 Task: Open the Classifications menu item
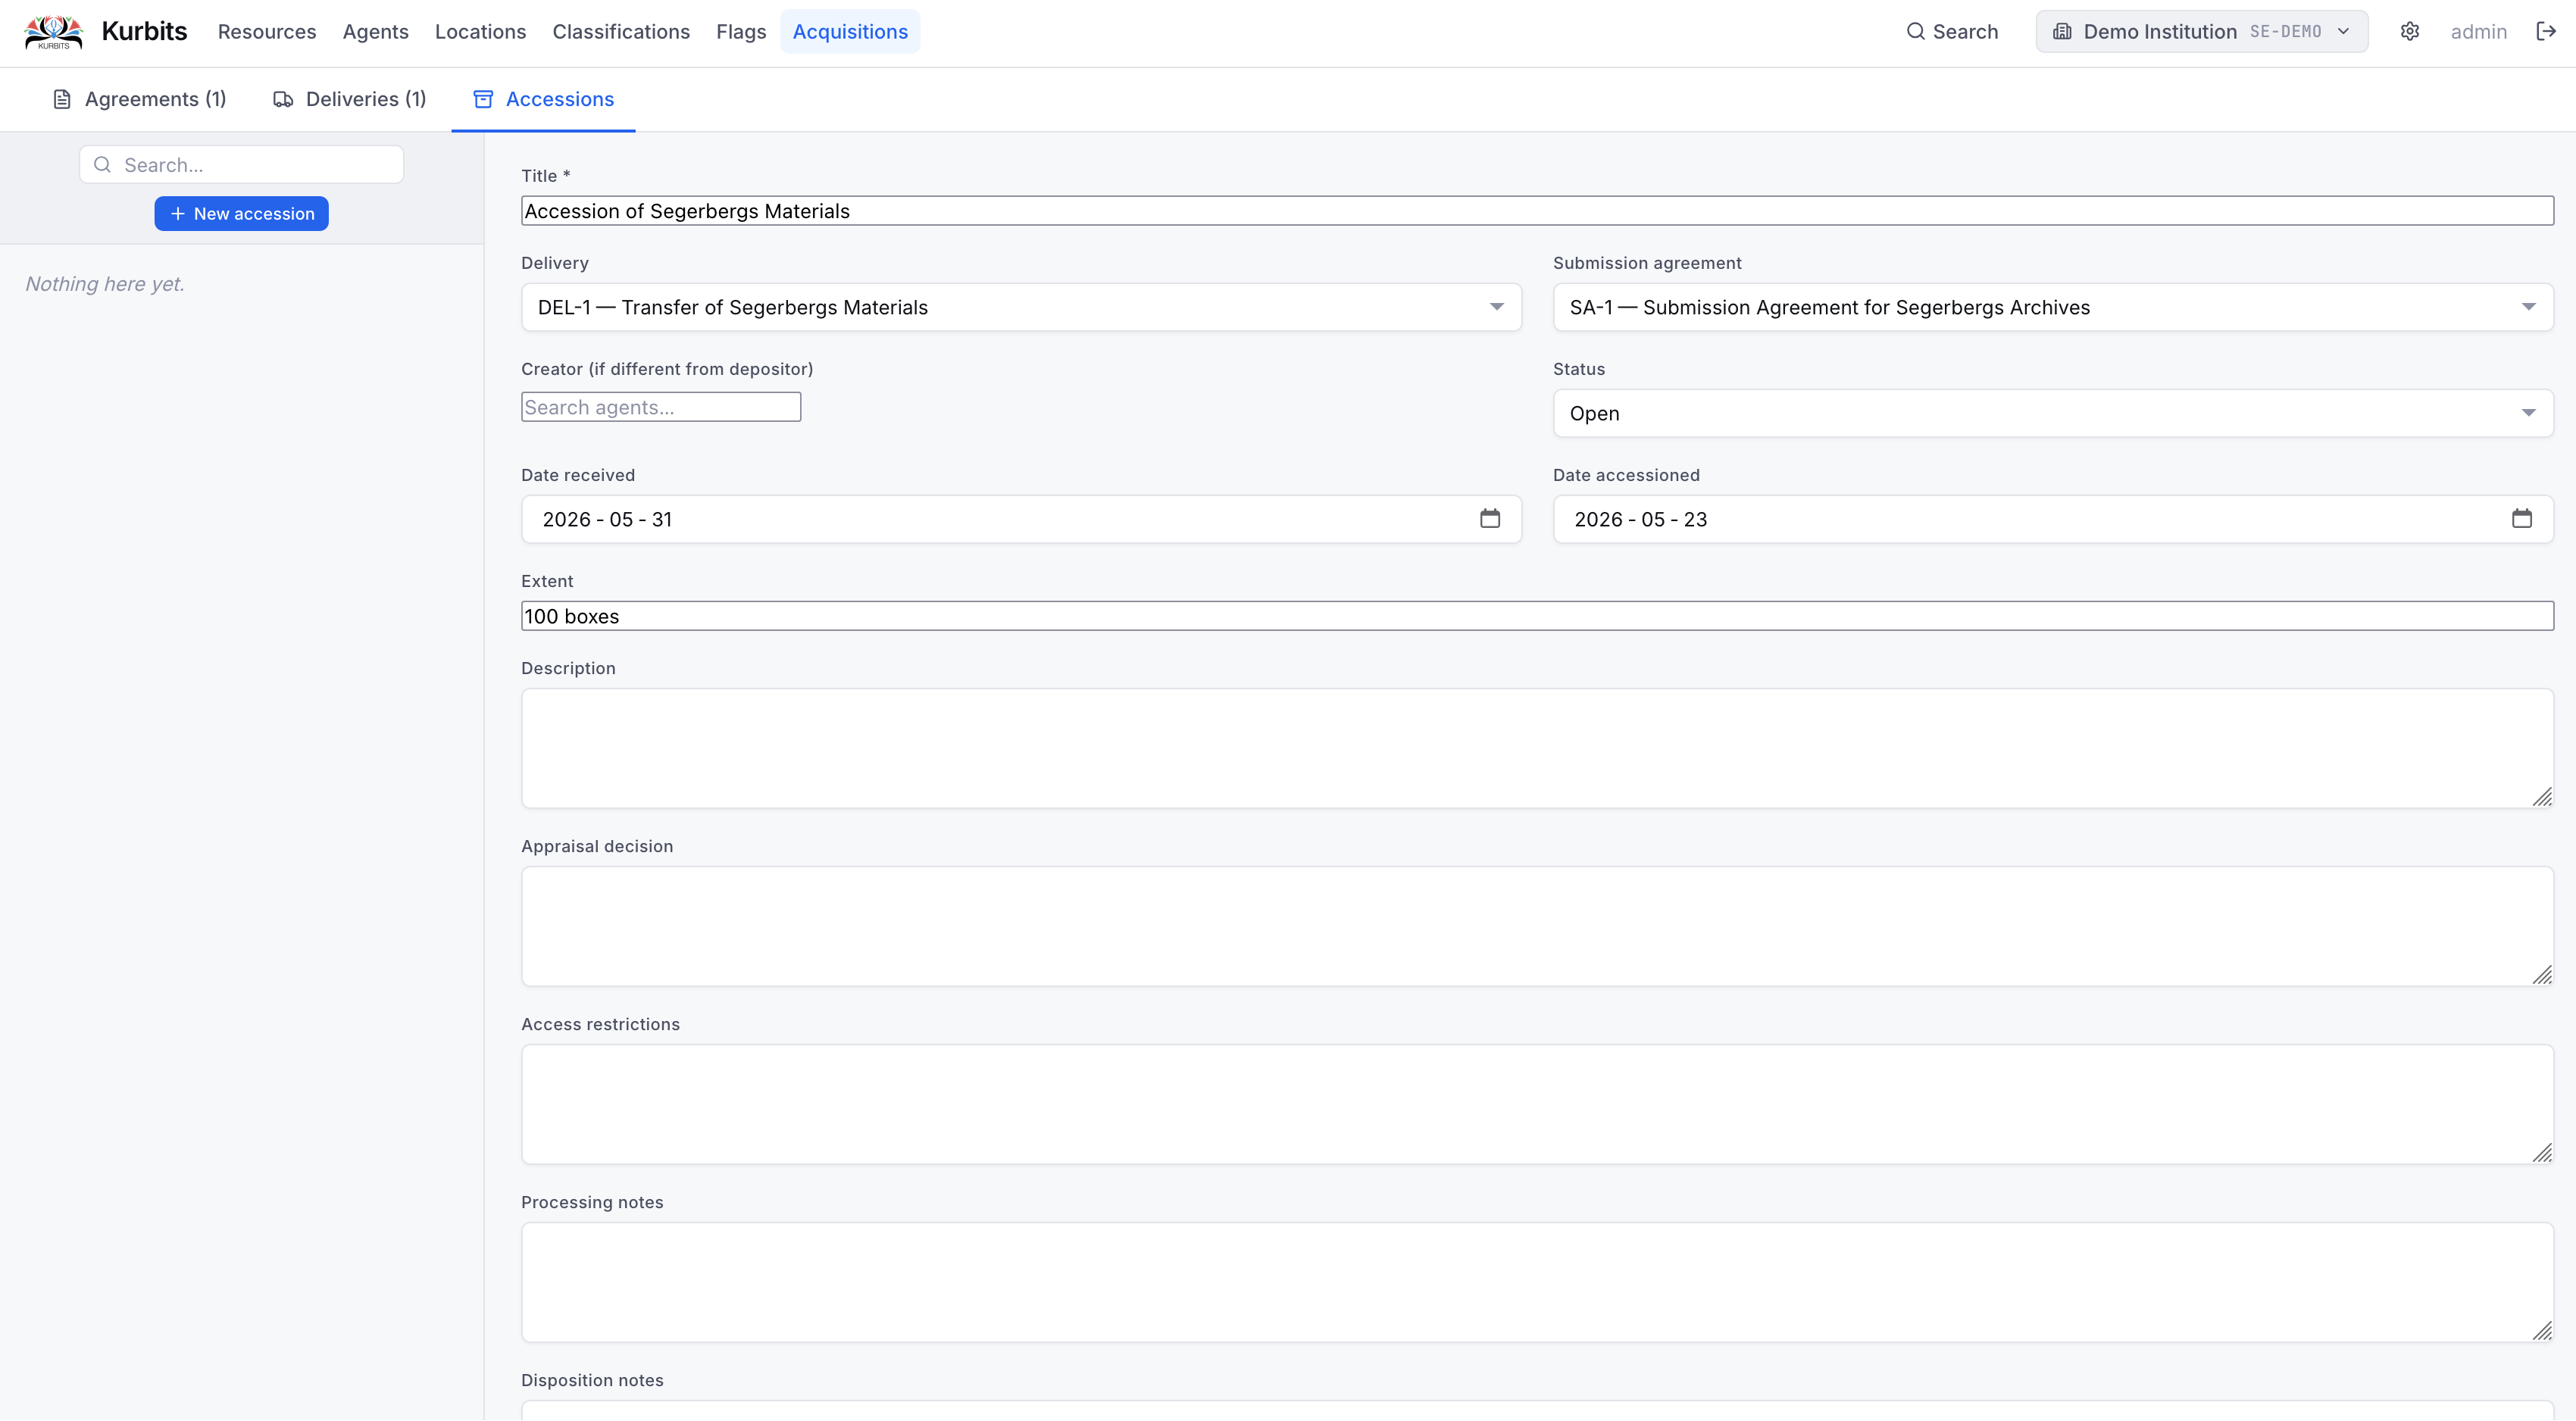point(621,32)
